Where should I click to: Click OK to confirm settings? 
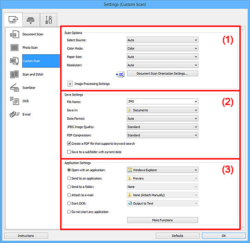point(224,236)
